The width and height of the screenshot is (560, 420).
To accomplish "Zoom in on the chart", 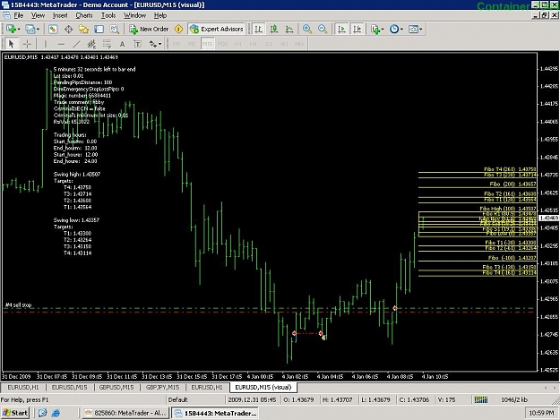I will pos(306,29).
